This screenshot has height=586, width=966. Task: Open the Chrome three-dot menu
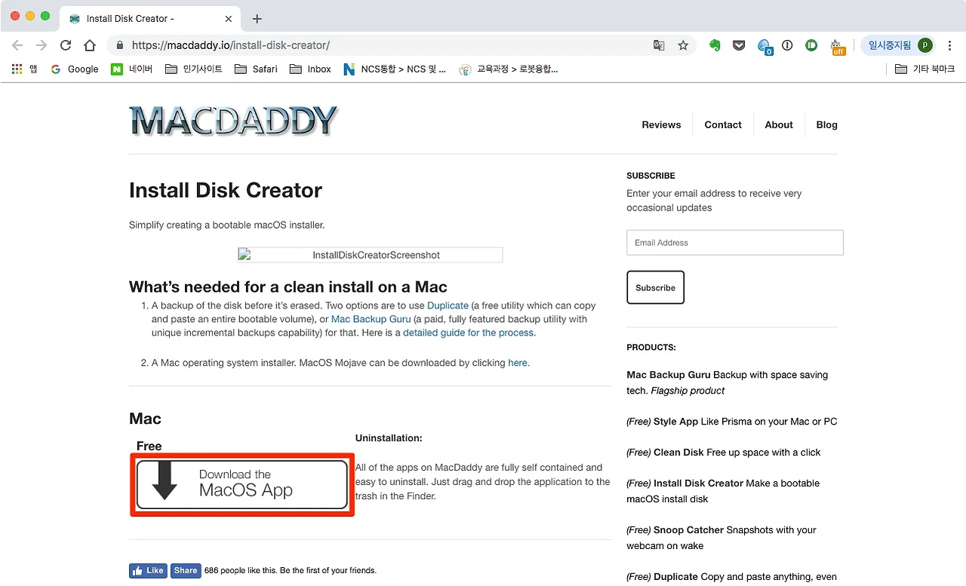point(949,45)
